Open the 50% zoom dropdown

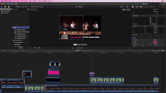122,7
